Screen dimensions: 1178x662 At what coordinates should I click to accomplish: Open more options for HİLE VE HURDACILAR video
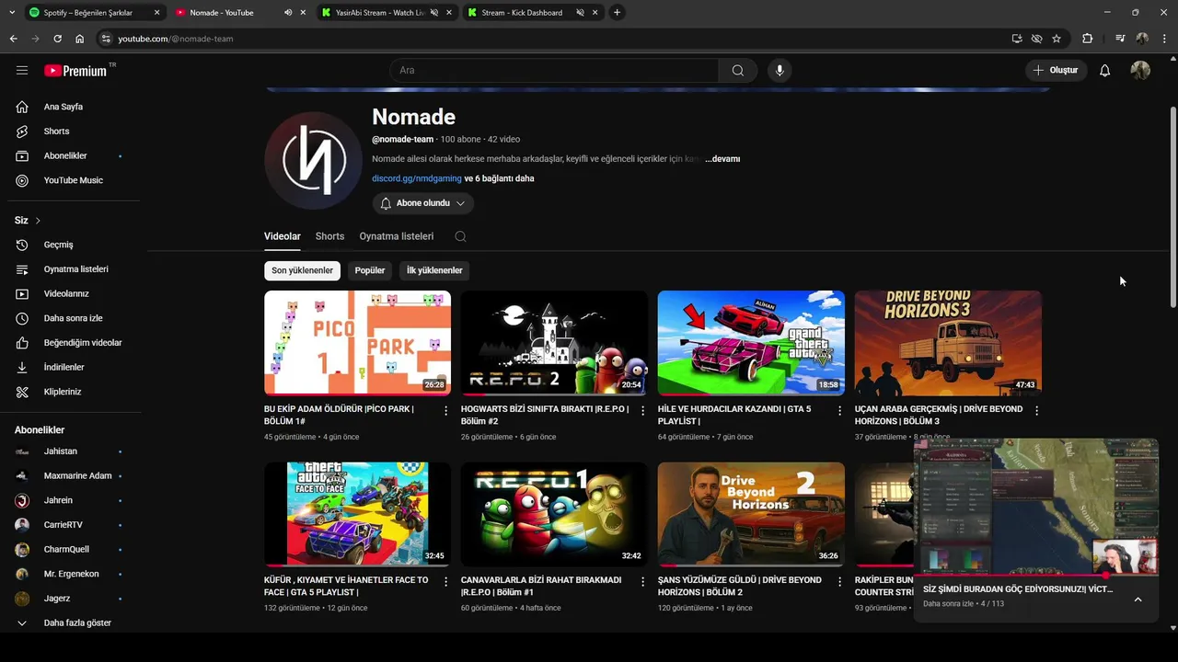point(839,411)
